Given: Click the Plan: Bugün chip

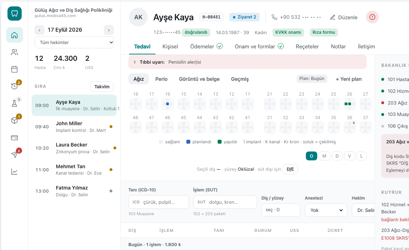Looking at the screenshot, I should pyautogui.click(x=312, y=79).
